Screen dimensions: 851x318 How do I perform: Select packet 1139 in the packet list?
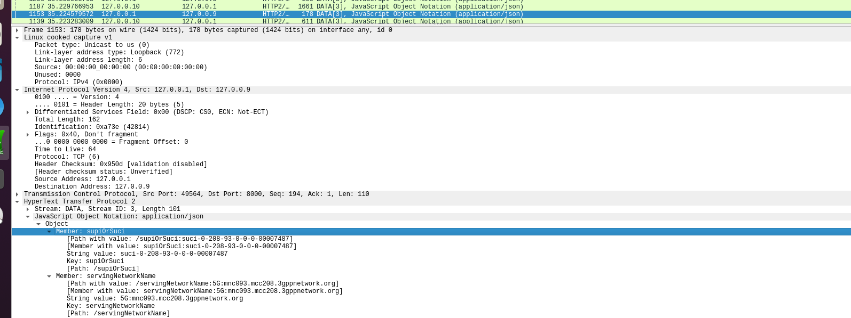click(x=431, y=22)
